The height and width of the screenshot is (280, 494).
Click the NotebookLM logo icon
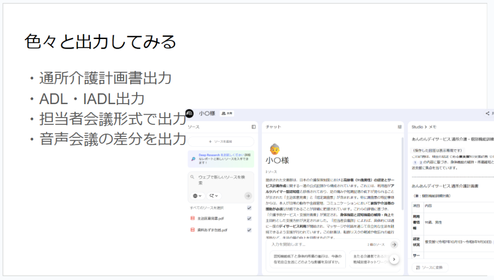click(190, 114)
